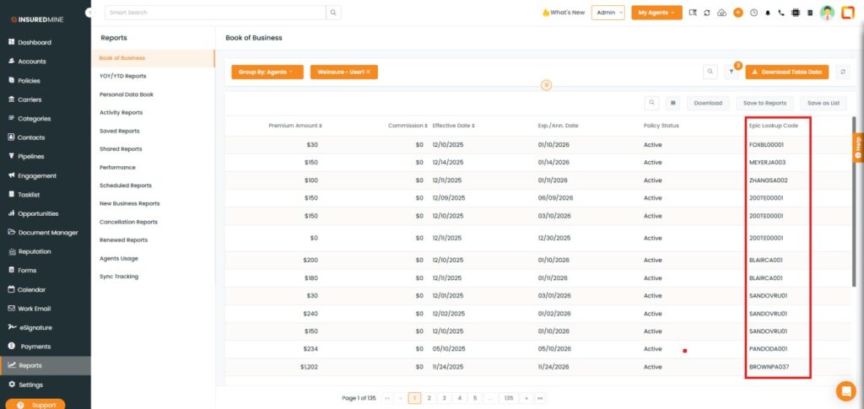Click the Download Table Data button
The width and height of the screenshot is (864, 409).
click(786, 73)
